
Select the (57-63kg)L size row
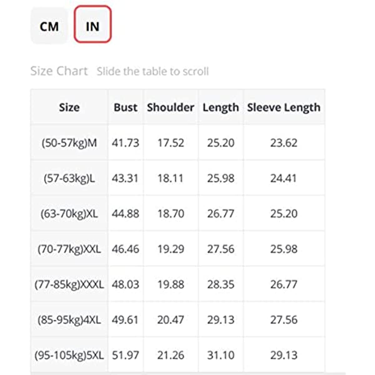pos(178,178)
